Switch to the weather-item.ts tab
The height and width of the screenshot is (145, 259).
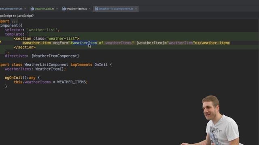click(x=76, y=9)
